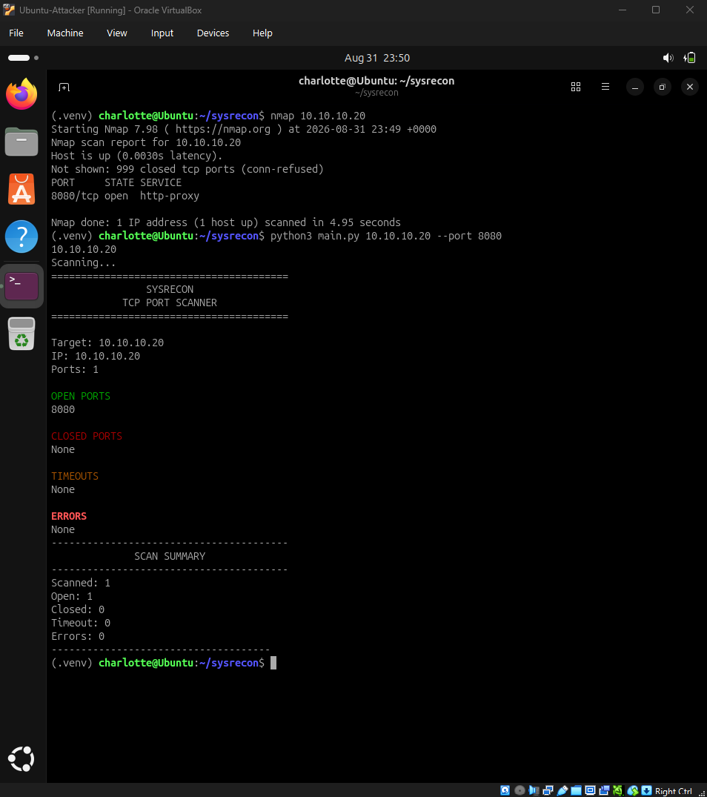Click 'Host is up (0.0030s latency).' line
Screen dimensions: 707x797
click(x=136, y=156)
